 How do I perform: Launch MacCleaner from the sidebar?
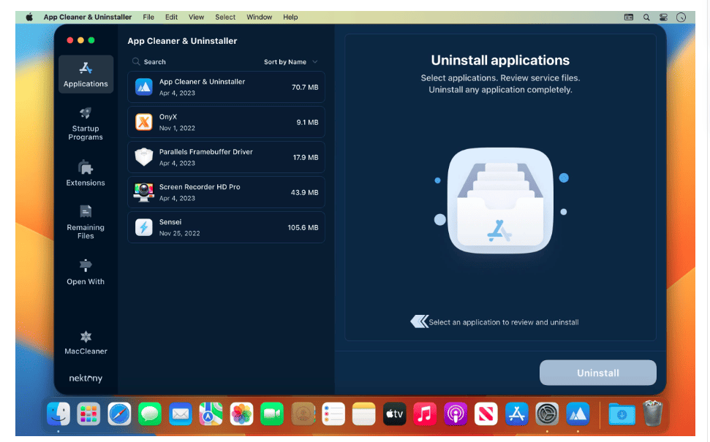pos(86,343)
